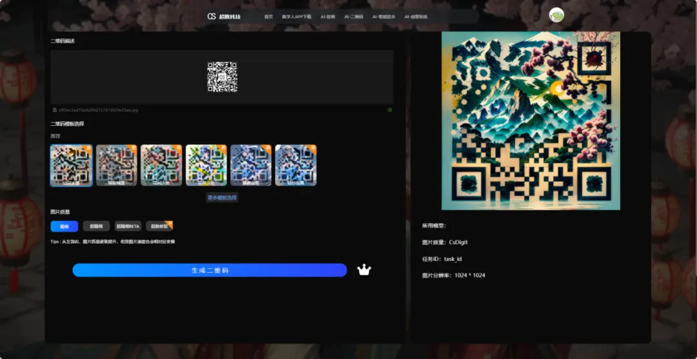Open the frog avatar profile menu

[556, 15]
